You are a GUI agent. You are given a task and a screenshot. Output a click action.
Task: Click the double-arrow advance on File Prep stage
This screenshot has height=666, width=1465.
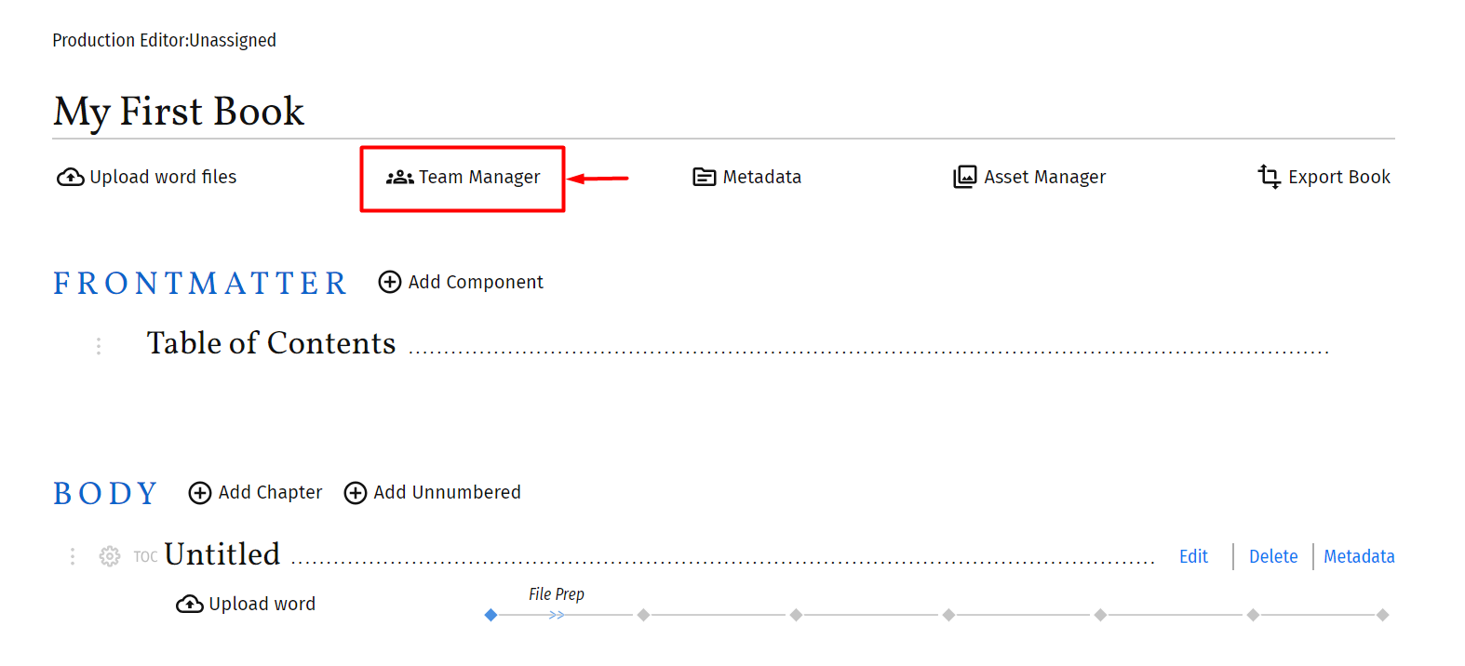pos(557,615)
